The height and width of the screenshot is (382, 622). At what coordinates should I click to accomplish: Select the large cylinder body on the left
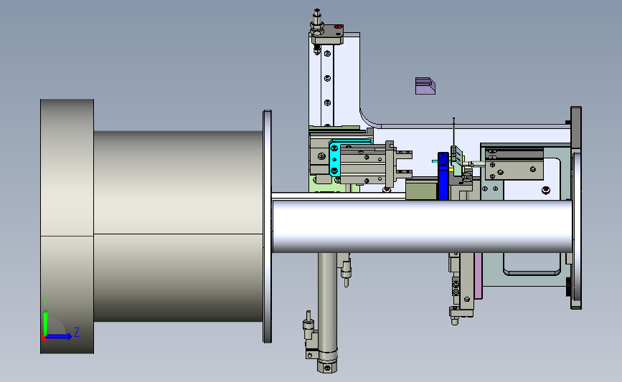[178, 226]
